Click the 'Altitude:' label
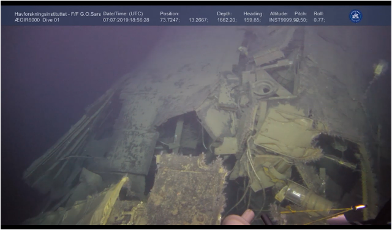This screenshot has width=392, height=230. coord(279,13)
